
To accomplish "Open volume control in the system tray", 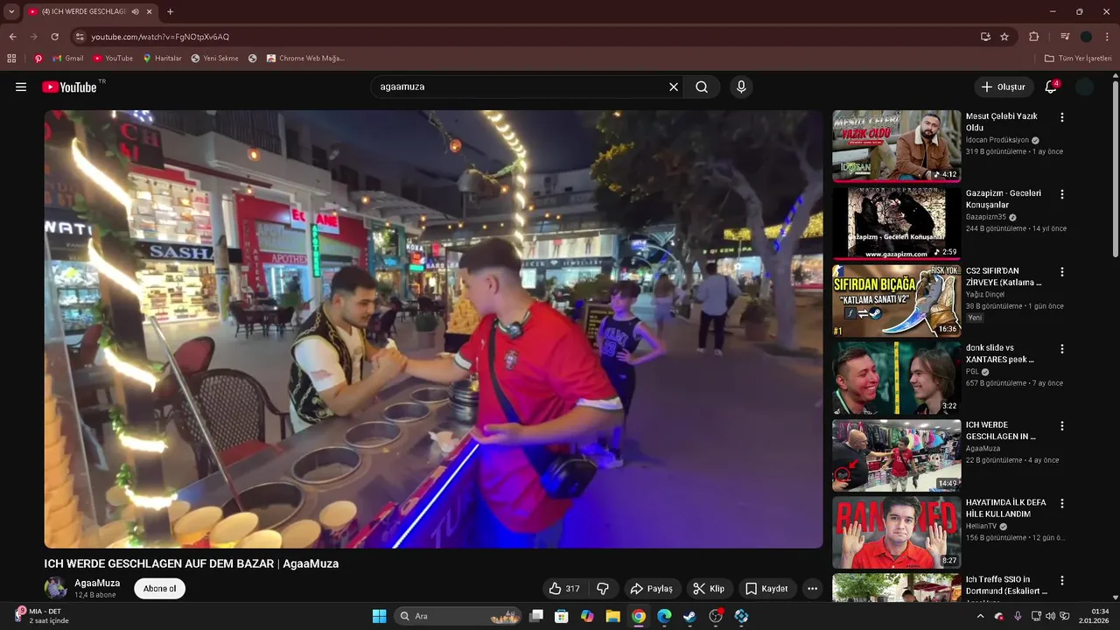I will [x=1050, y=616].
